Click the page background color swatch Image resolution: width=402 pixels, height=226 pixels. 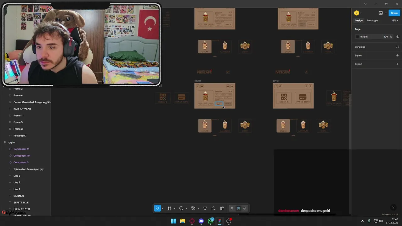pyautogui.click(x=357, y=37)
